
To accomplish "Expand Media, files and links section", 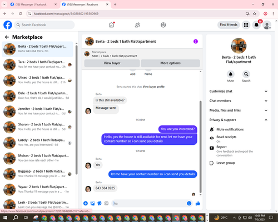I will coord(239,110).
